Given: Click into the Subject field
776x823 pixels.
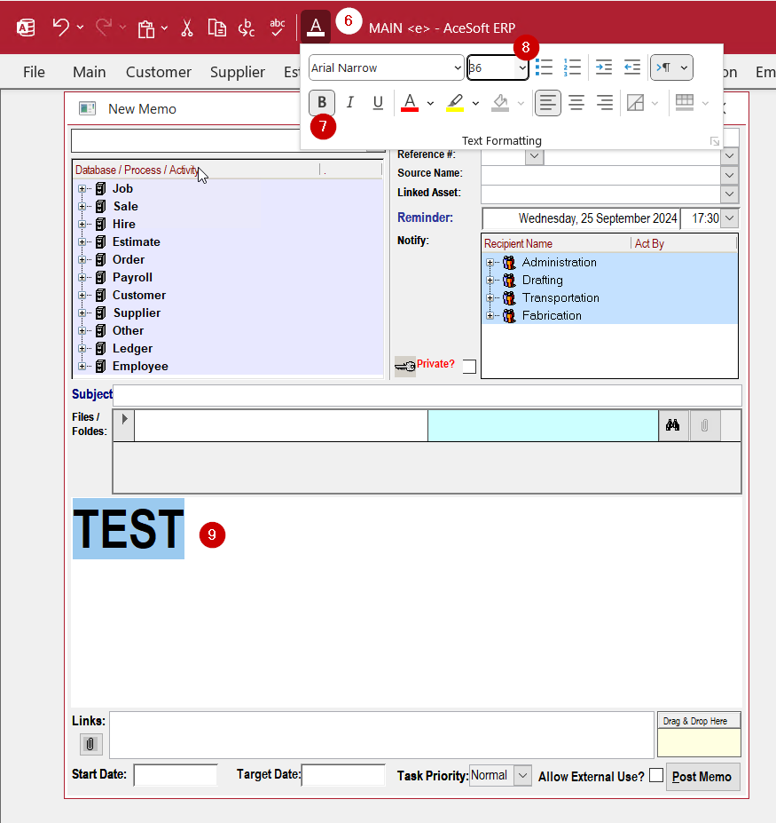Looking at the screenshot, I should pyautogui.click(x=427, y=395).
